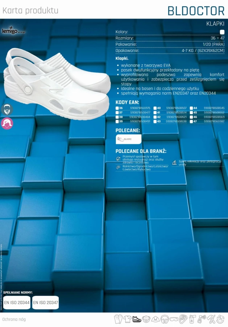
Task: Click the pink woman icon
Action: coord(7,123)
